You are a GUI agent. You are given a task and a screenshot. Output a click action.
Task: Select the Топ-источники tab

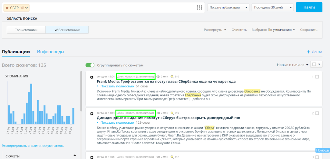coord(26,30)
